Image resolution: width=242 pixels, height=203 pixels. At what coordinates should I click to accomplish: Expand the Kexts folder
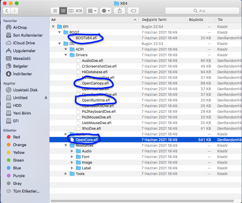pyautogui.click(x=66, y=134)
